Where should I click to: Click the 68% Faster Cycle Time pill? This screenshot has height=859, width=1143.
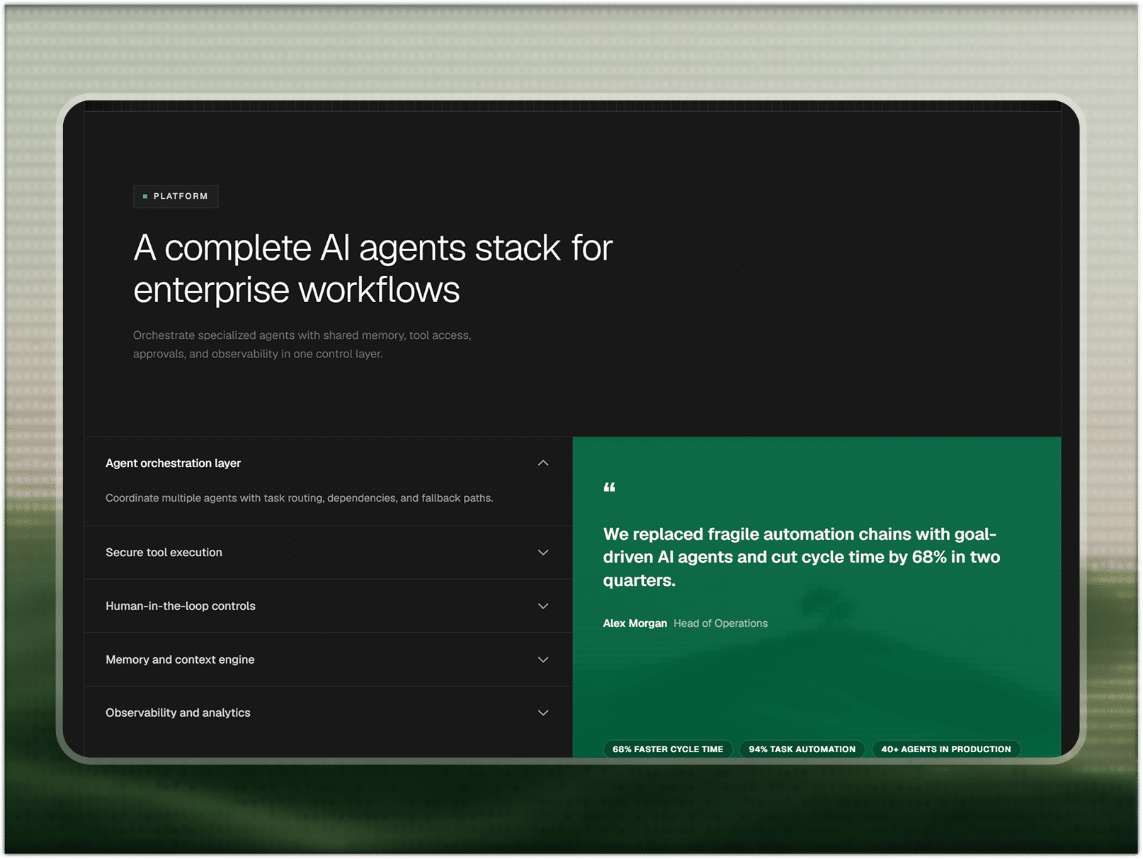pyautogui.click(x=668, y=749)
